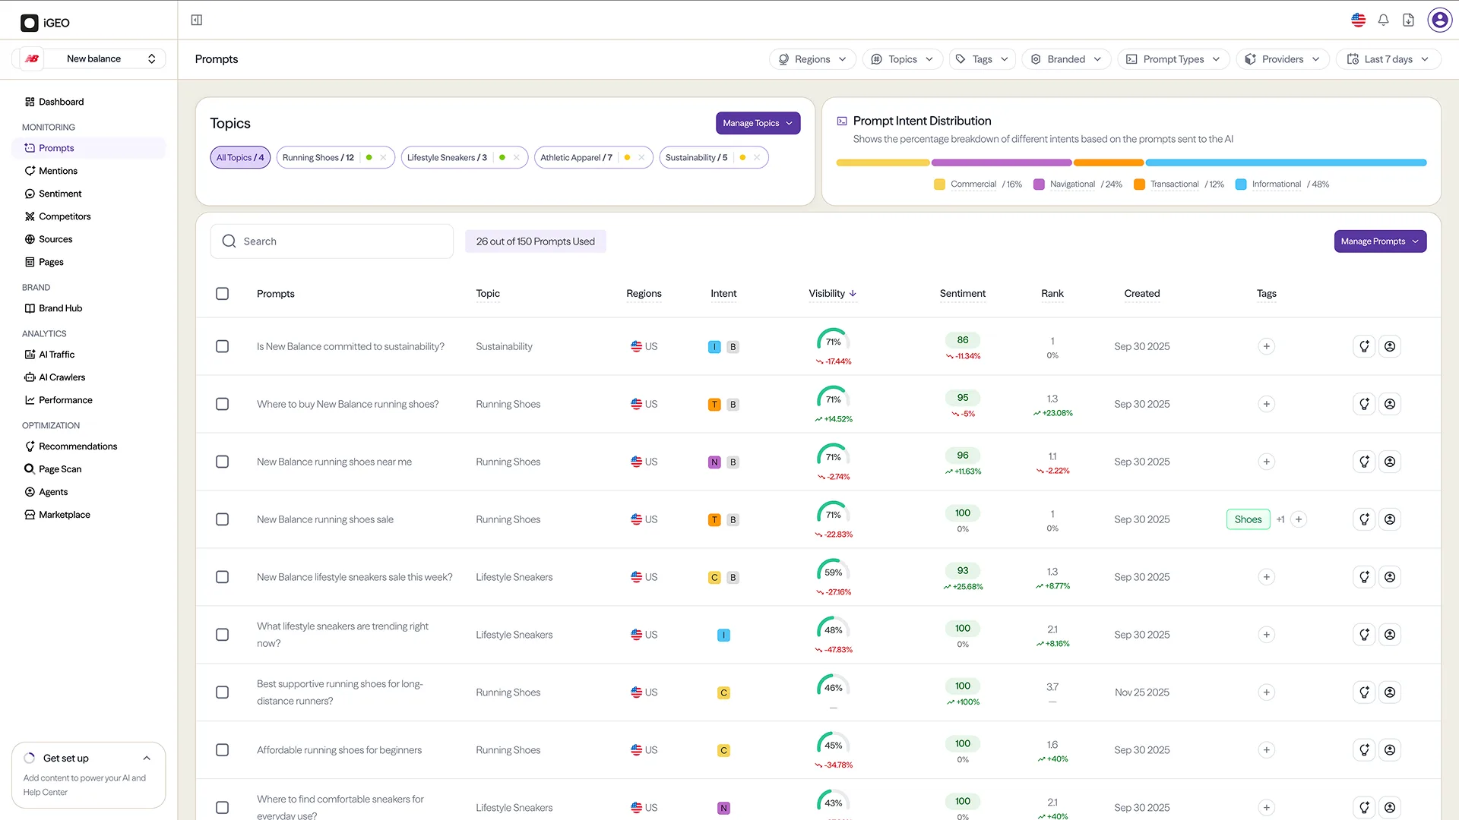
Task: Click lightbulb icon for 'running shoes sale' row
Action: click(x=1365, y=519)
